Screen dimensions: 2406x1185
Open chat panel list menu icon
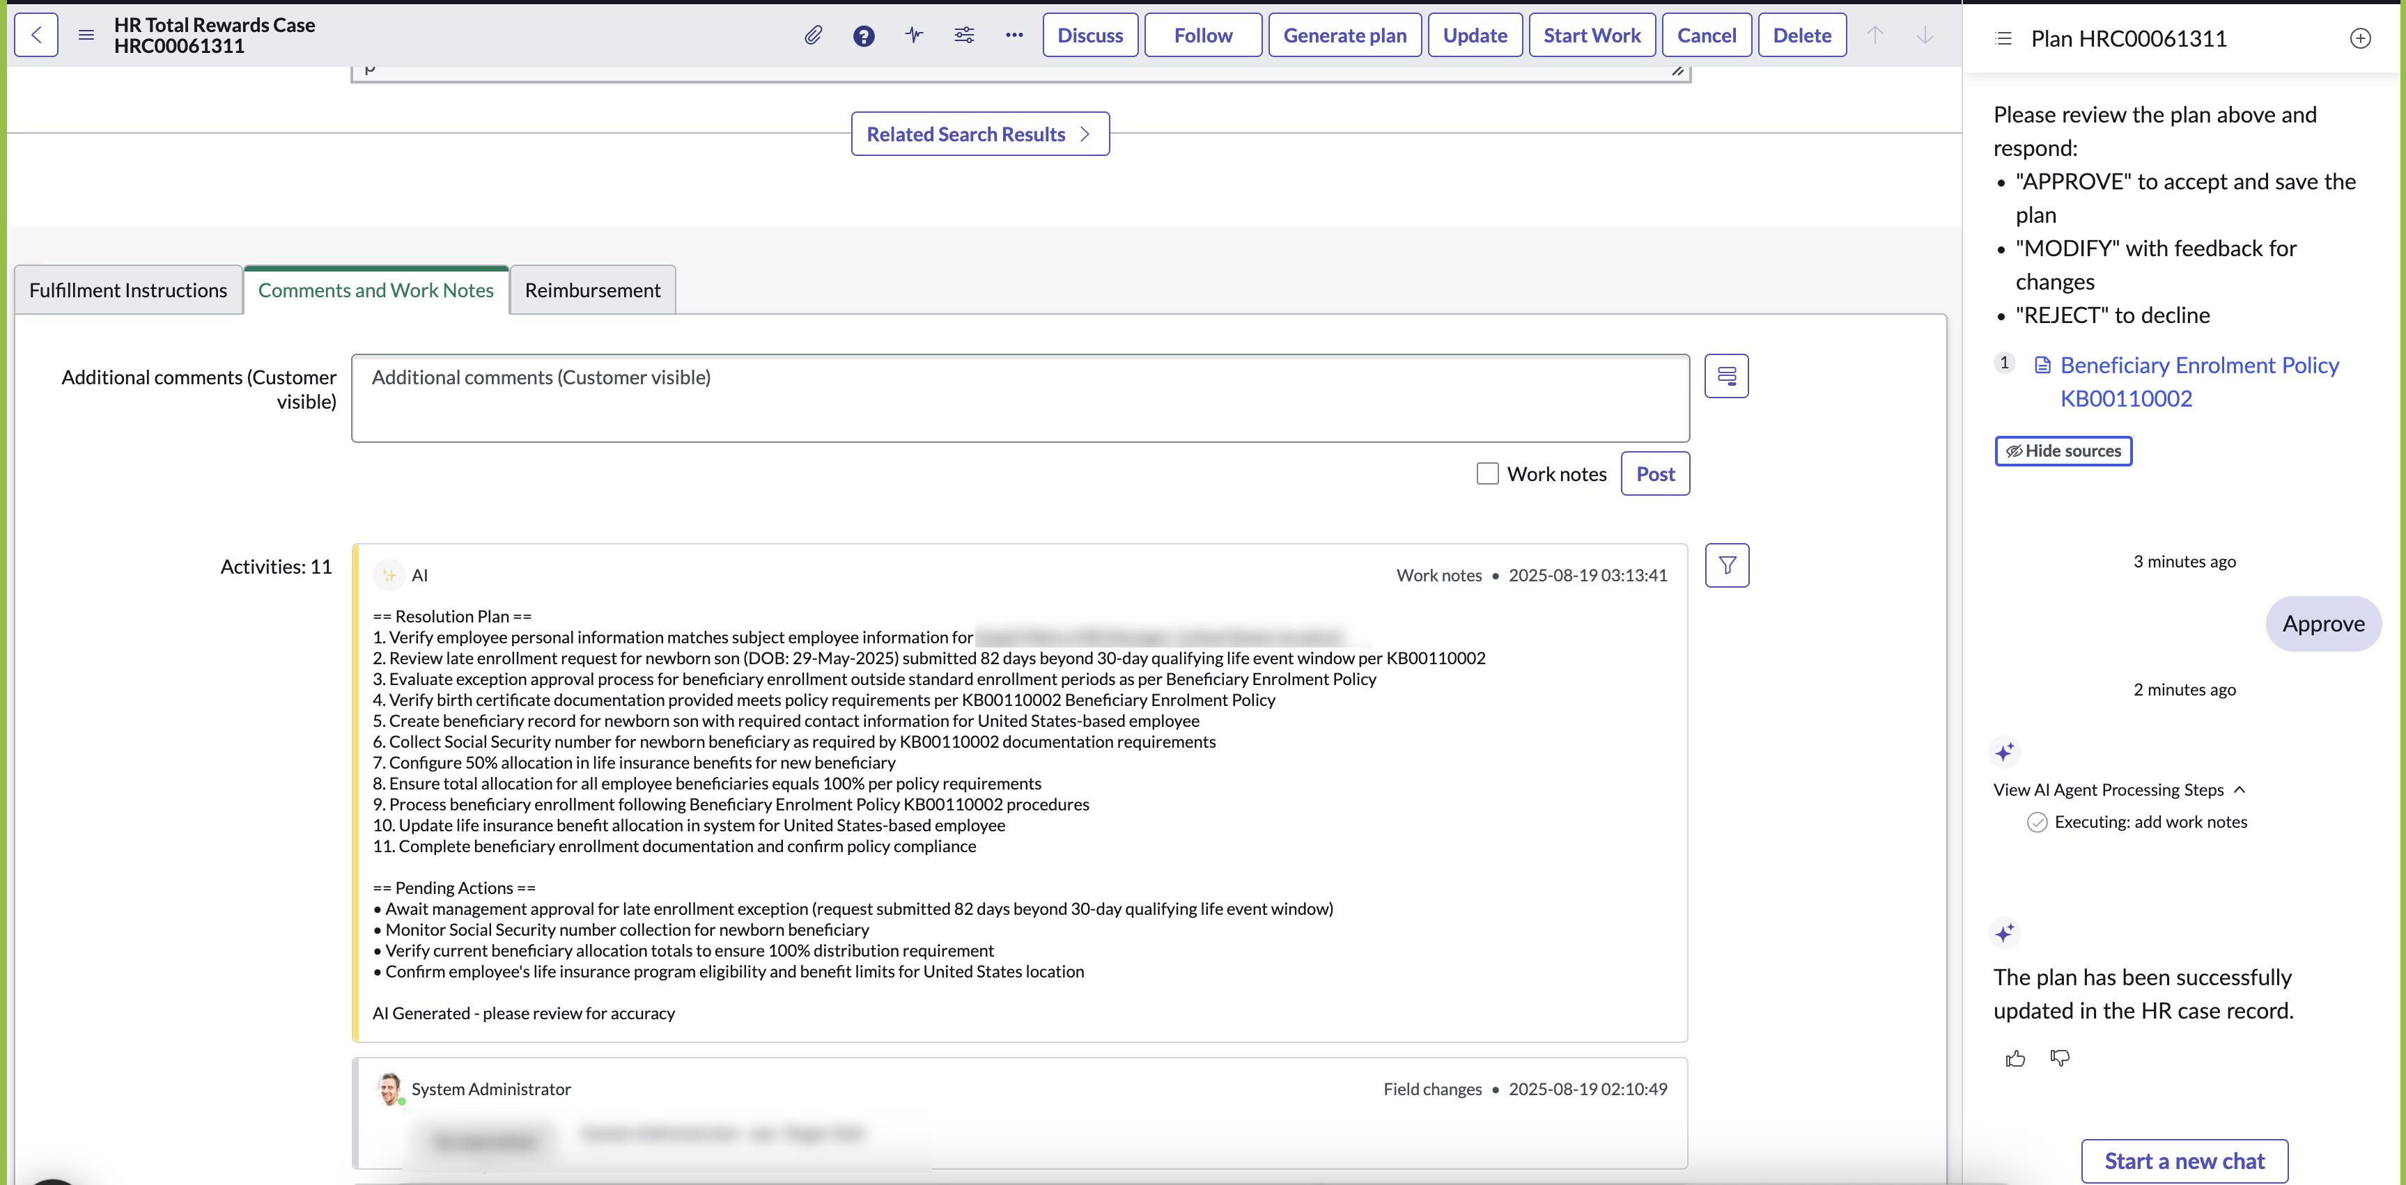click(2003, 38)
